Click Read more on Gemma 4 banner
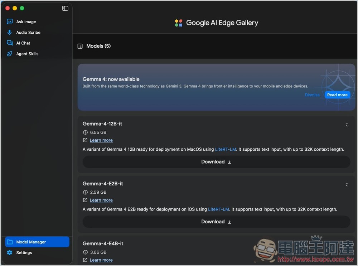 (x=337, y=95)
